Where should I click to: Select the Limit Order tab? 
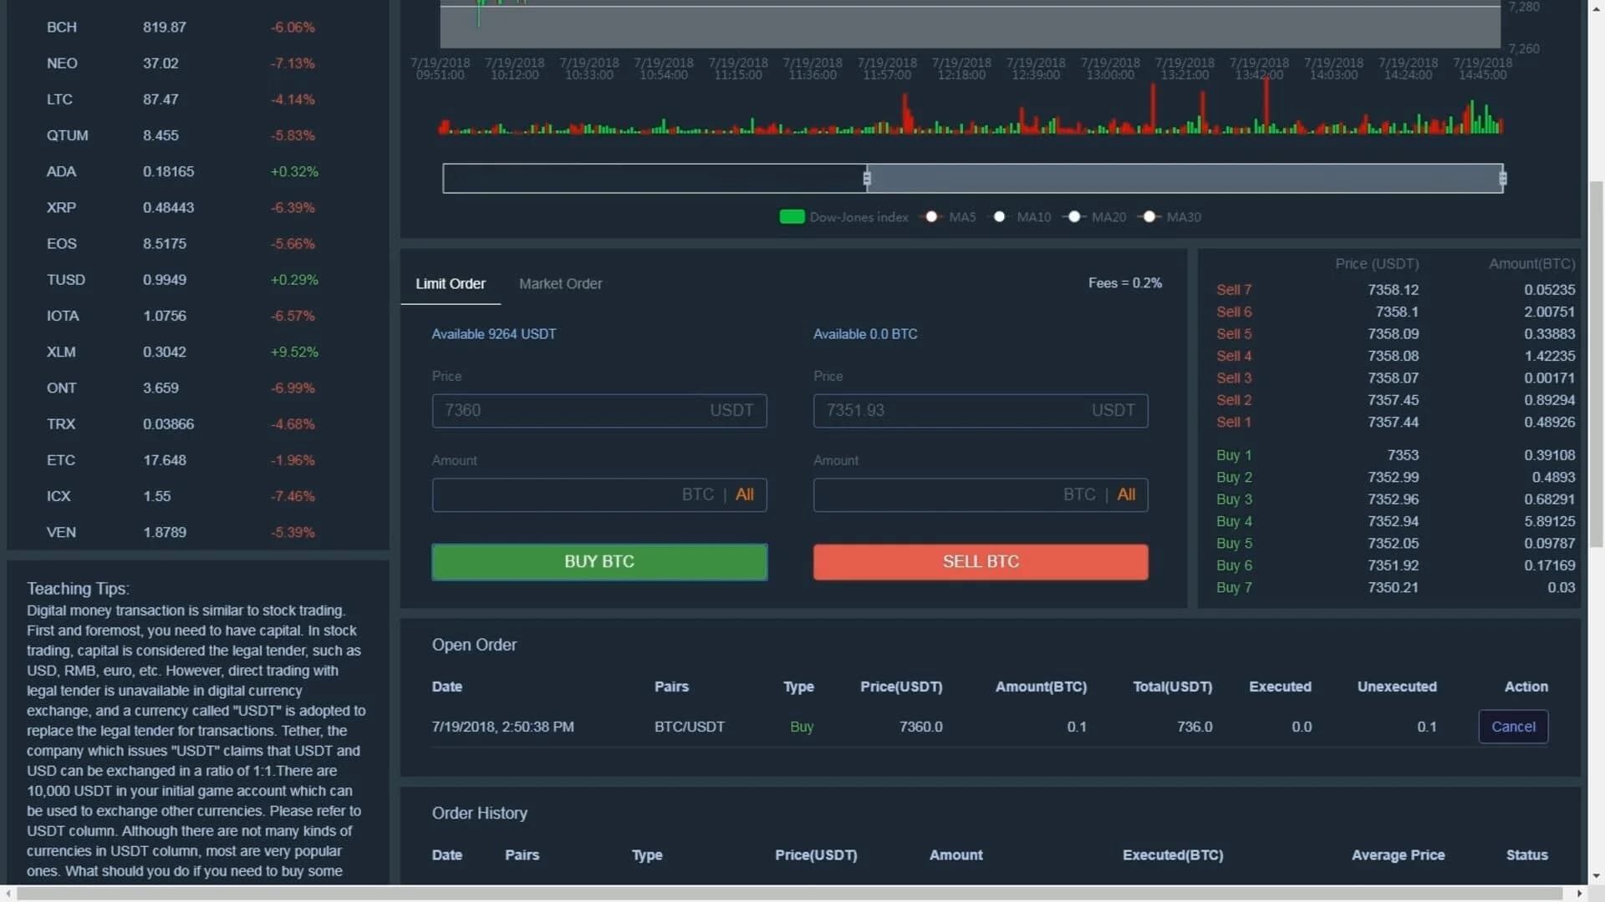click(x=451, y=284)
